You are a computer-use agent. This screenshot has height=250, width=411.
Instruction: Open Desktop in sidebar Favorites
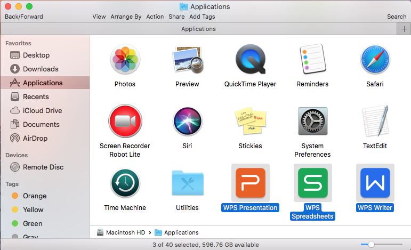[x=45, y=55]
